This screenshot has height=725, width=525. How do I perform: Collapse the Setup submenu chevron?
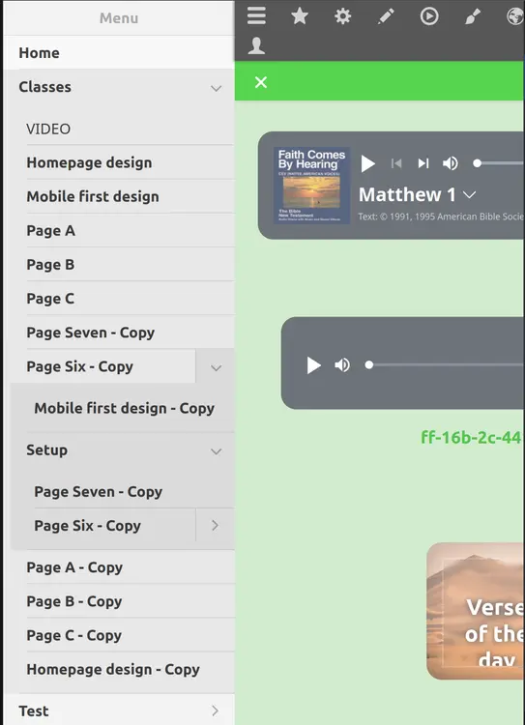coord(216,450)
